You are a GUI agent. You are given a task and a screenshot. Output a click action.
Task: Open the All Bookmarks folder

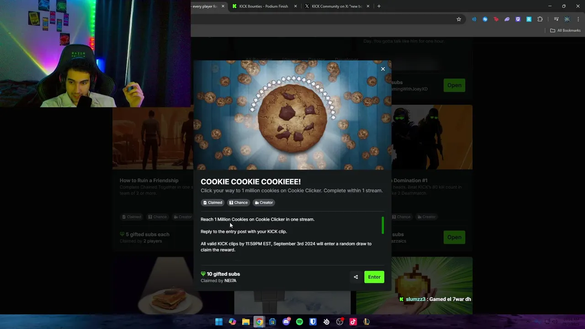pyautogui.click(x=565, y=31)
